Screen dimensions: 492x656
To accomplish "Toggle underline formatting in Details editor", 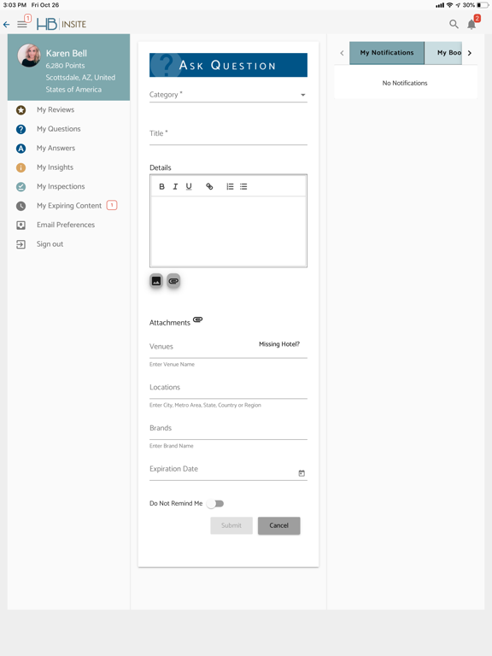I will tap(189, 186).
